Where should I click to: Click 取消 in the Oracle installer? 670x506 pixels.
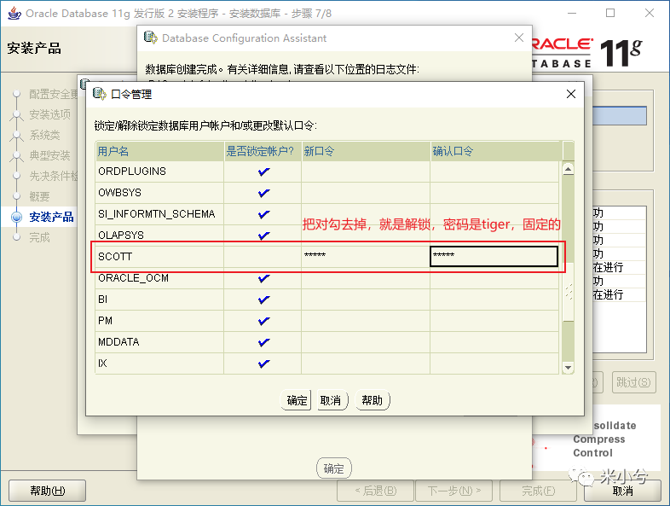[x=622, y=491]
